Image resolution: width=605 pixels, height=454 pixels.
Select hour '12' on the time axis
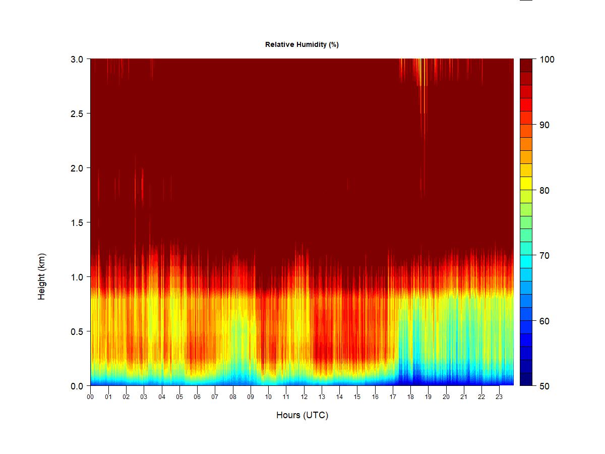pyautogui.click(x=304, y=397)
